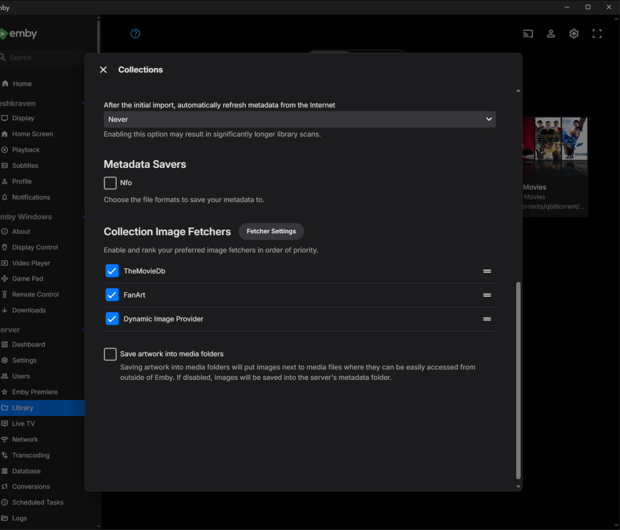
Task: Open Home Screen settings
Action: pyautogui.click(x=33, y=134)
